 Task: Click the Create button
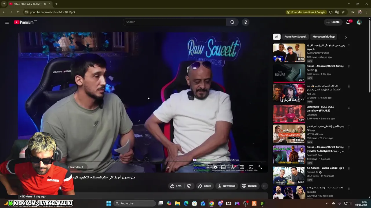point(333,22)
